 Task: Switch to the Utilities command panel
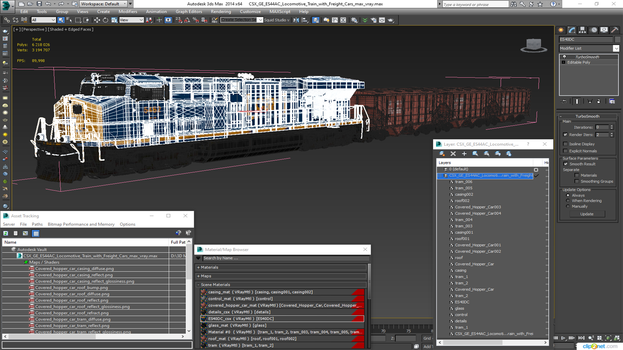point(615,30)
